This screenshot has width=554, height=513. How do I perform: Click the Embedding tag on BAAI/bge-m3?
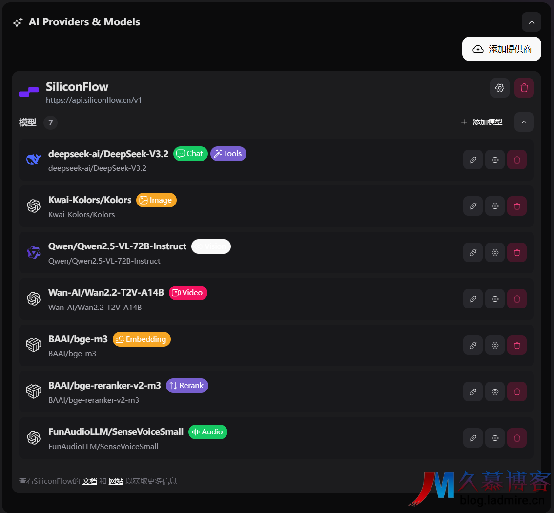(142, 339)
